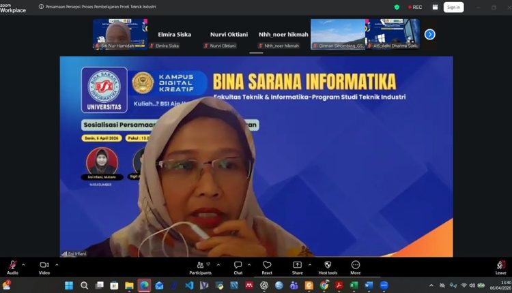The width and height of the screenshot is (512, 293).
Task: Select Nhh_noer hikmah participant tile
Action: pos(283,34)
